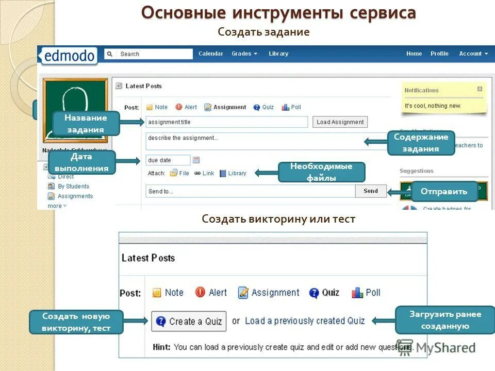Expand the Grades dropdown
495x371 pixels.
(244, 54)
